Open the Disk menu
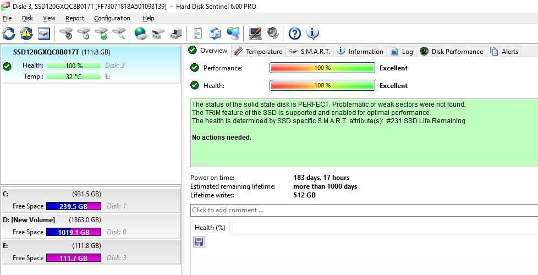The height and width of the screenshot is (275, 538). click(28, 18)
